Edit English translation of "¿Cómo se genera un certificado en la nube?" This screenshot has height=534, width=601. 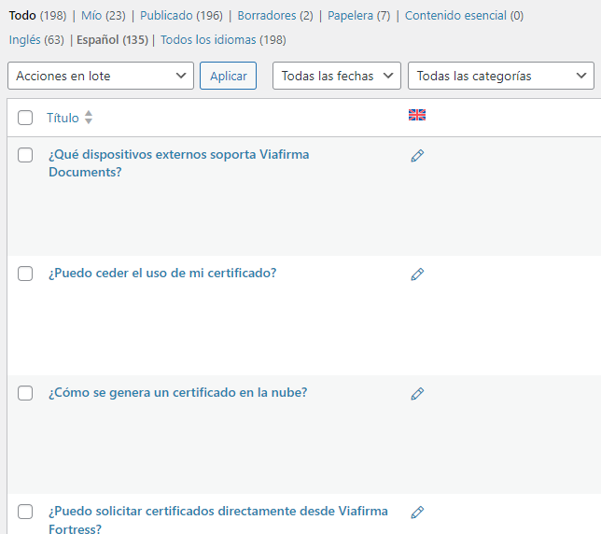417,394
